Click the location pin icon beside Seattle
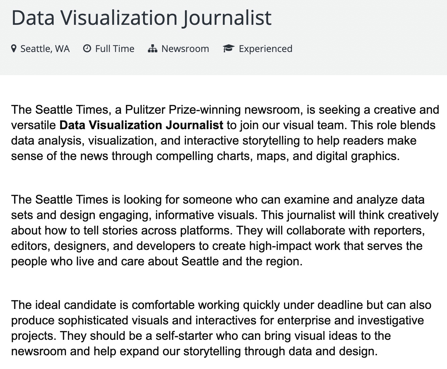447x369 pixels. point(14,49)
